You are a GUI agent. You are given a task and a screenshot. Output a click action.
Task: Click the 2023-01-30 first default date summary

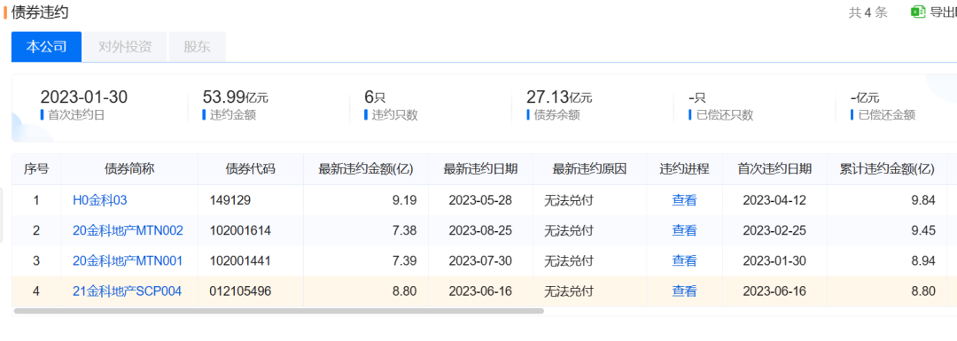click(83, 97)
